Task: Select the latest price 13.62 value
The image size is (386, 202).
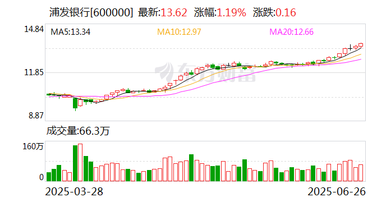Action: [x=174, y=12]
